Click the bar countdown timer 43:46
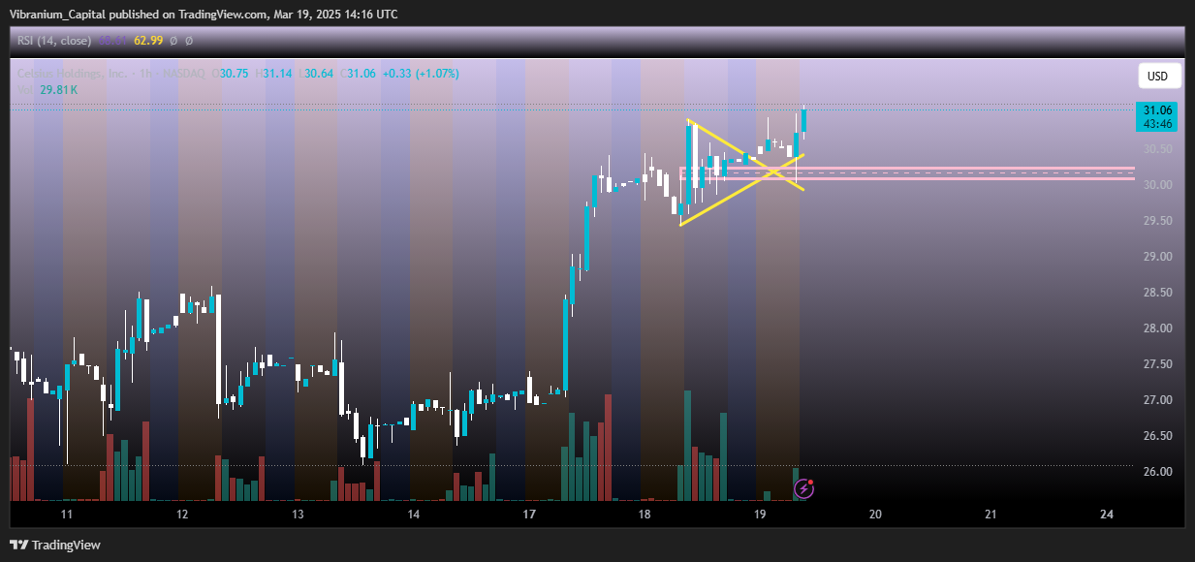The width and height of the screenshot is (1195, 562). pyautogui.click(x=1158, y=124)
